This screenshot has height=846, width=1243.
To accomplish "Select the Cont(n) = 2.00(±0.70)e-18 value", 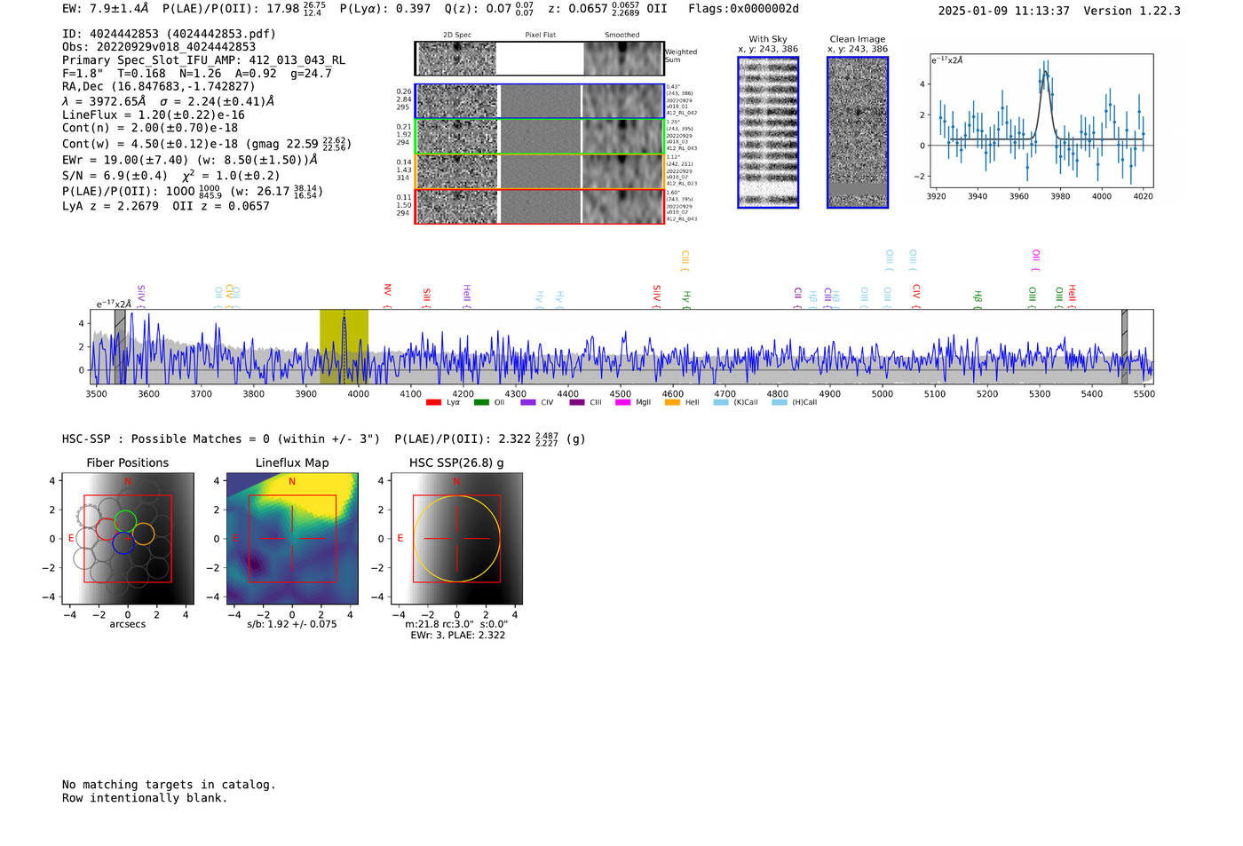I will point(150,128).
